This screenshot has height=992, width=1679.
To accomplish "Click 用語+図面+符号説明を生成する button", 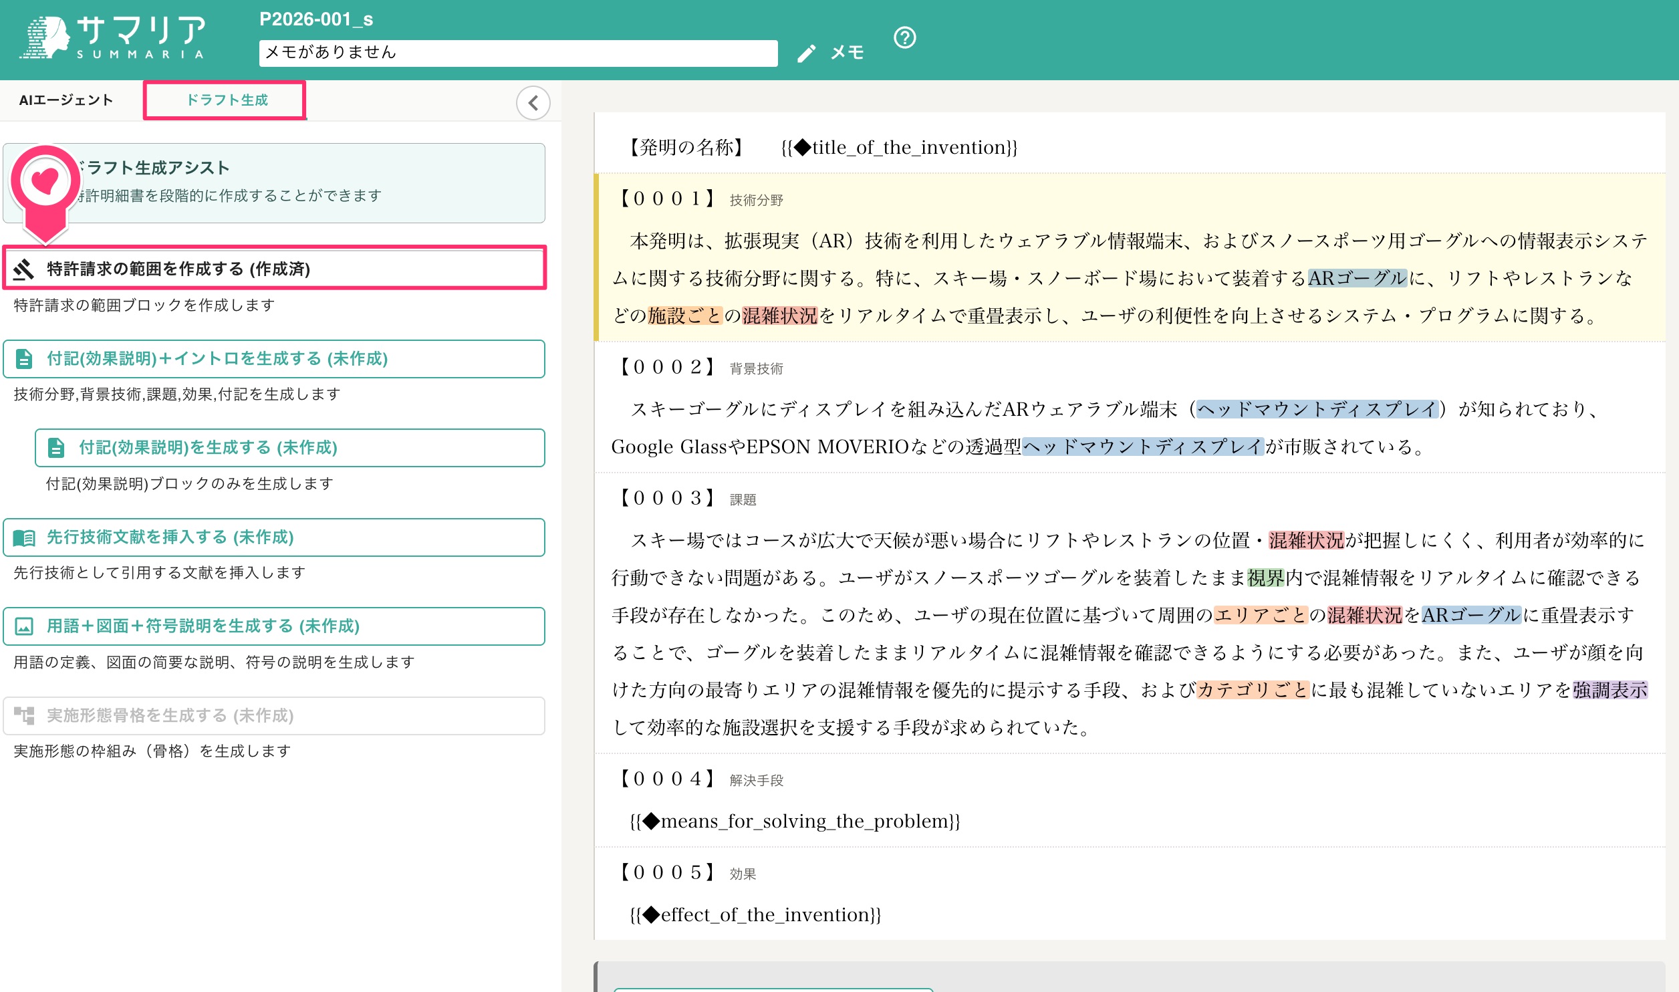I will click(274, 626).
